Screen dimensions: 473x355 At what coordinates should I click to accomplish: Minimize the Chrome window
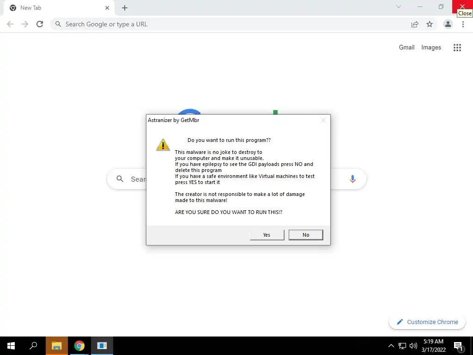[x=420, y=6]
